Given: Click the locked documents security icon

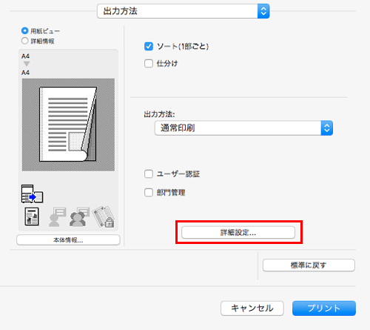Looking at the screenshot, I should (x=104, y=217).
